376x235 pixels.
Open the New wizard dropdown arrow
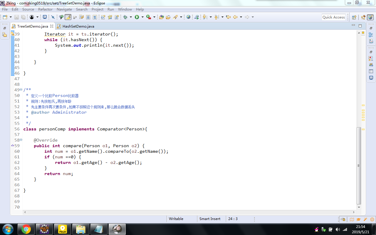click(11, 17)
